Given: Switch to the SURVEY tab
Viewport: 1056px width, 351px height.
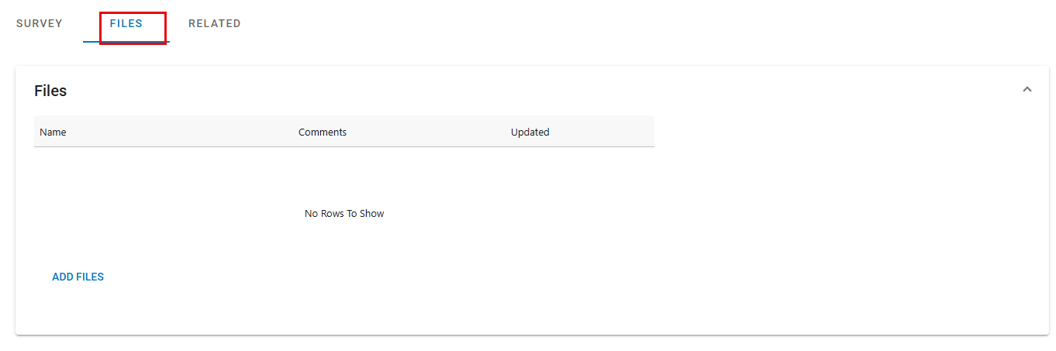Looking at the screenshot, I should tap(40, 24).
